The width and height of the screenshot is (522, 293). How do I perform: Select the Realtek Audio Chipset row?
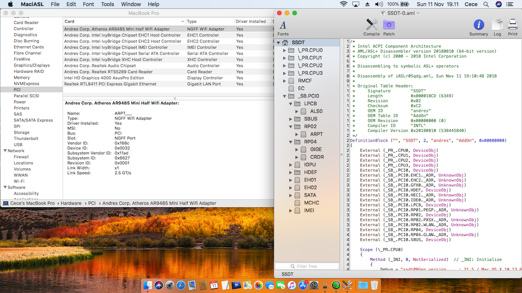168,66
